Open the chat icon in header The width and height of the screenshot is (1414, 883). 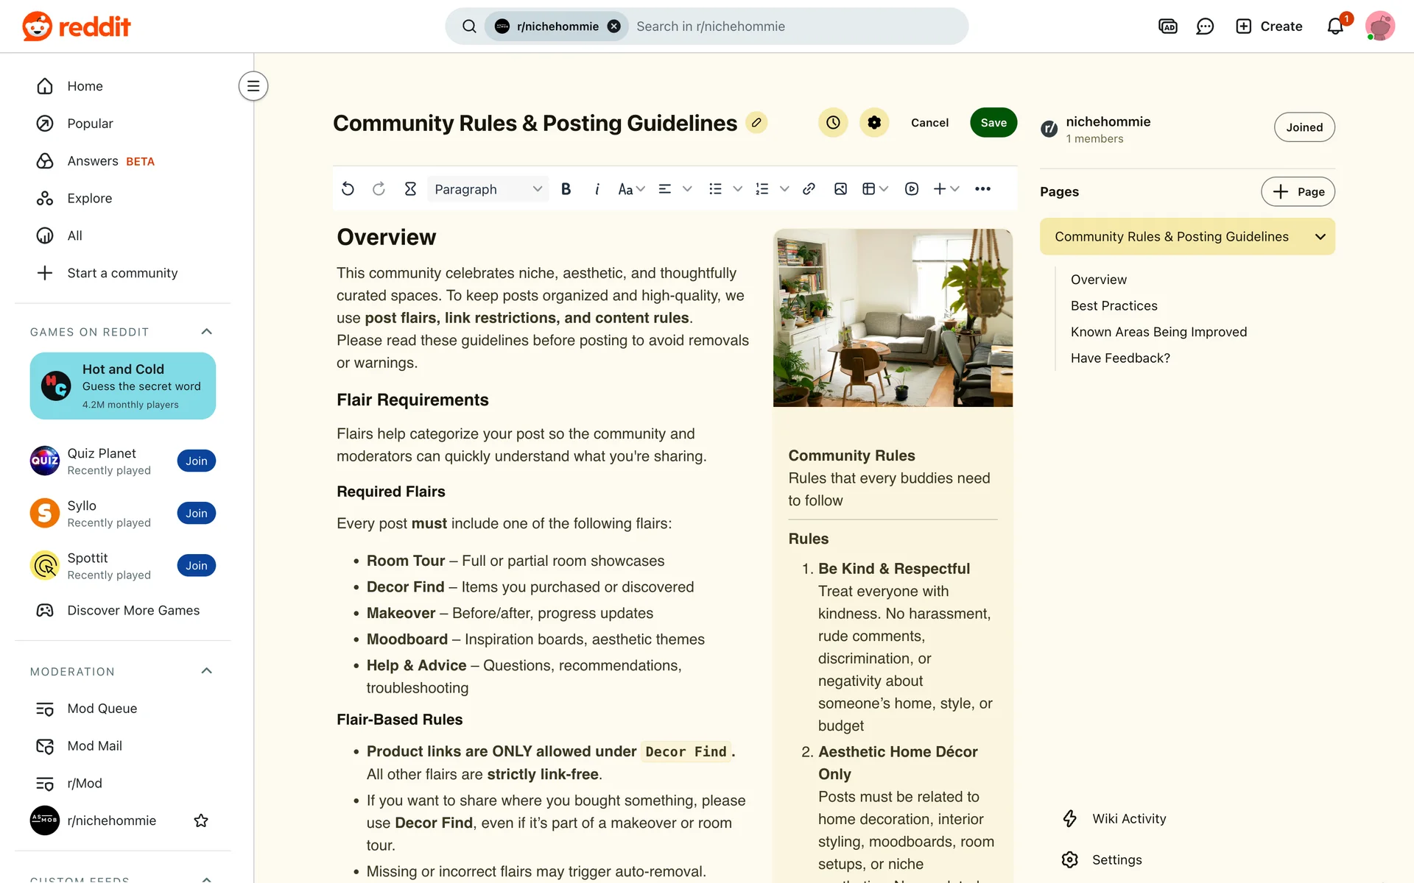[1205, 26]
